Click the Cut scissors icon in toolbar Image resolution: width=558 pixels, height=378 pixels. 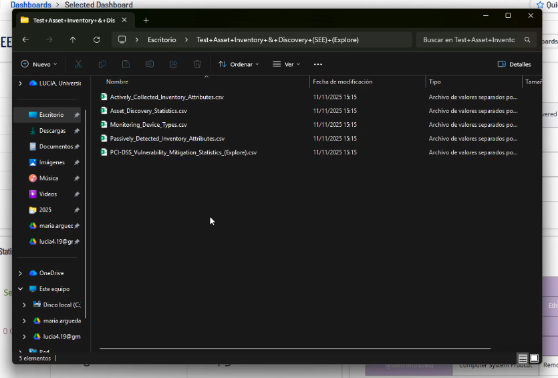78,64
